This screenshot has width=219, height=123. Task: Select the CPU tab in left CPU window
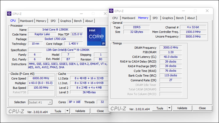click(x=13, y=21)
